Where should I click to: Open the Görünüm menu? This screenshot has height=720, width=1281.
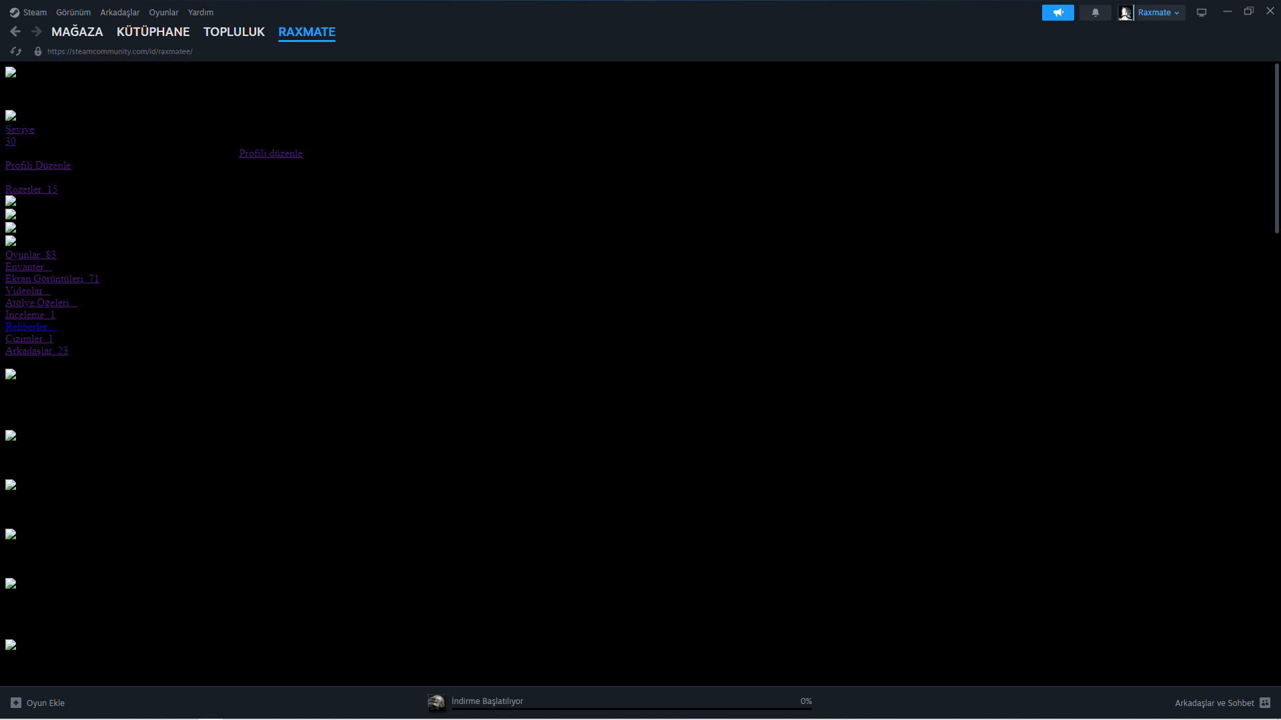tap(73, 13)
